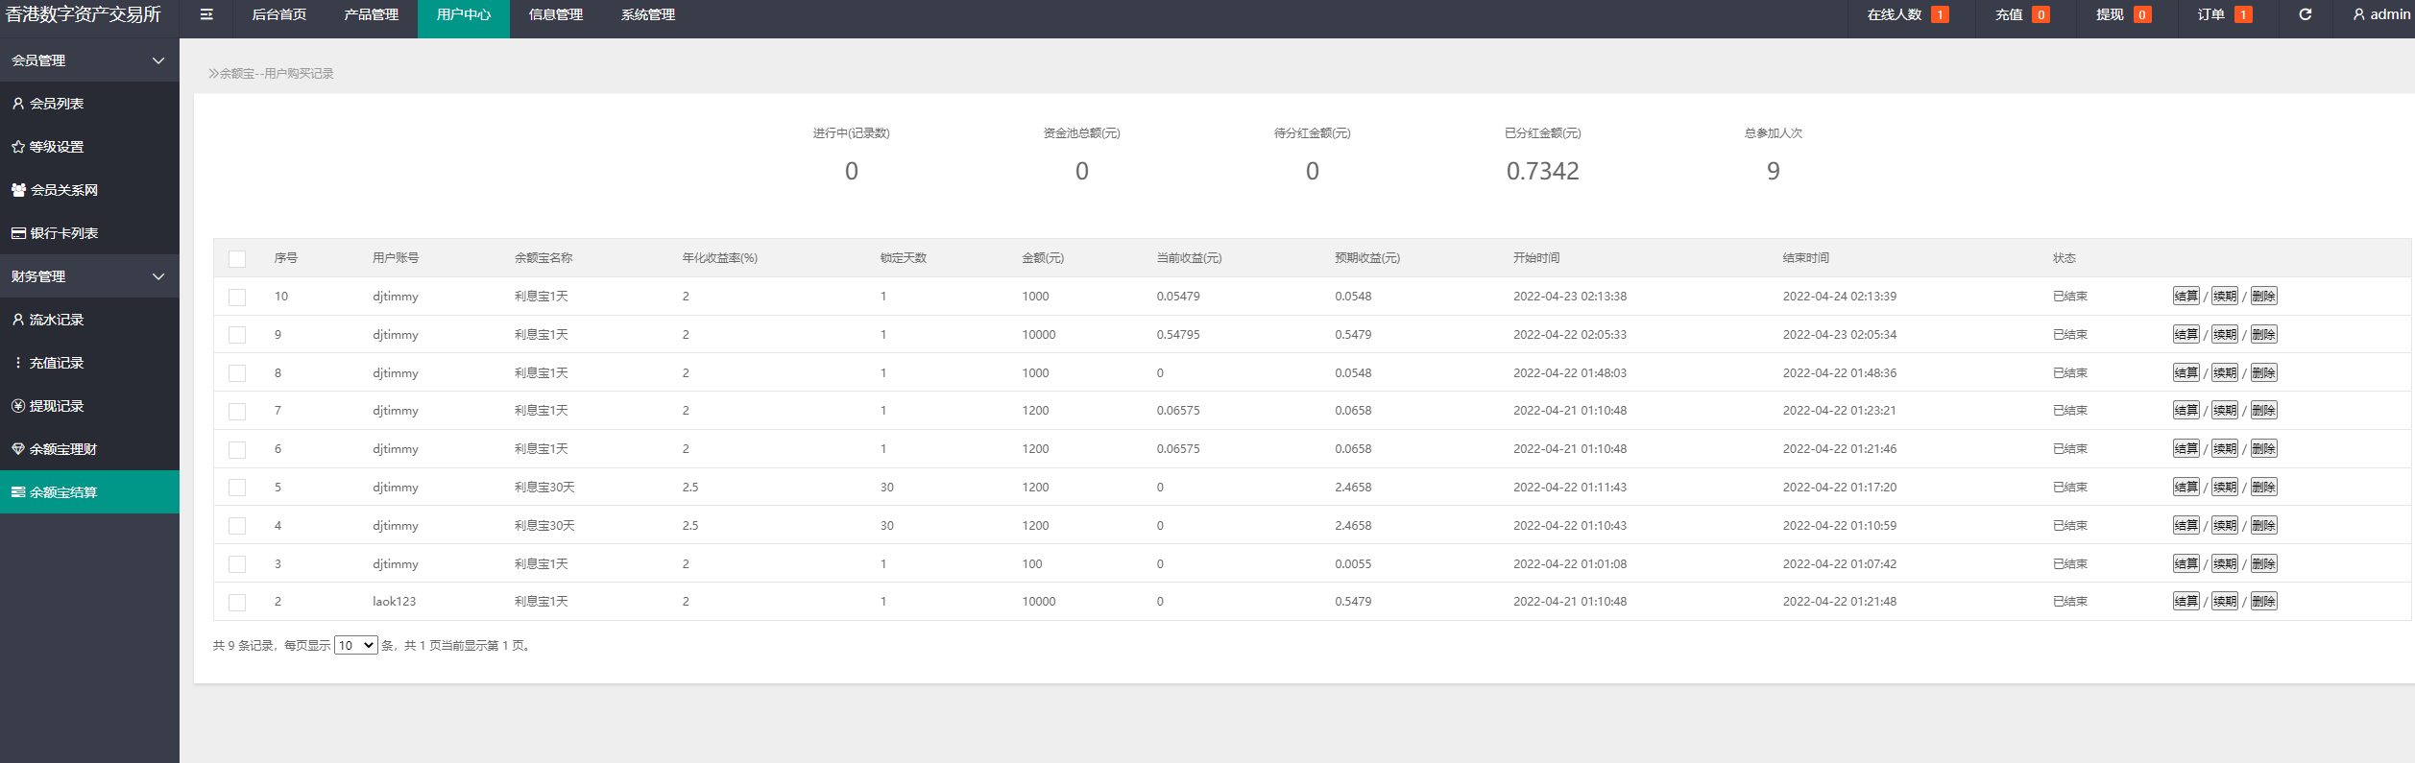
Task: Open 会员列表 via its person icon
Action: pos(18,104)
